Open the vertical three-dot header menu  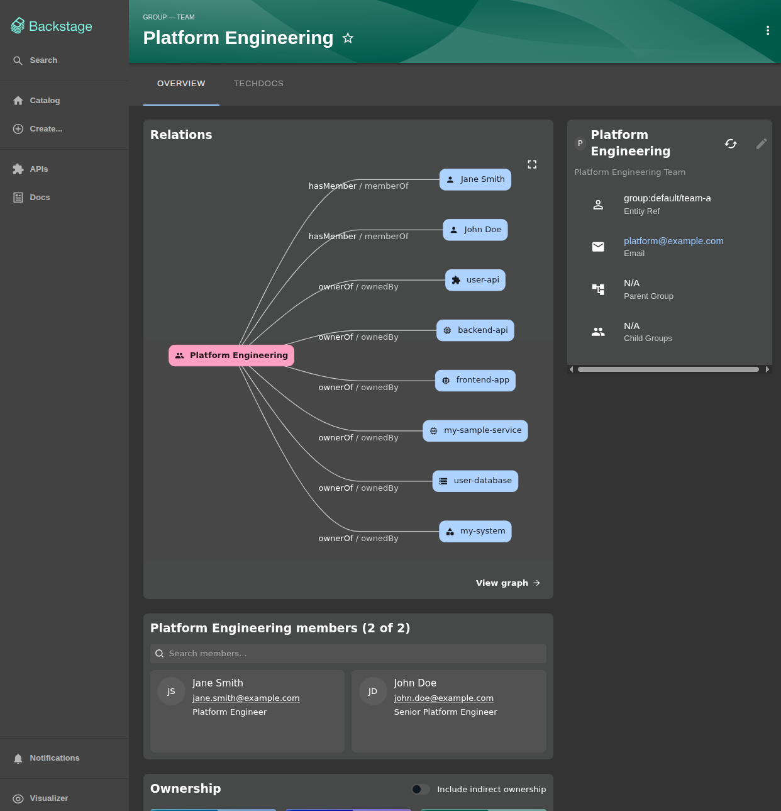coord(768,30)
